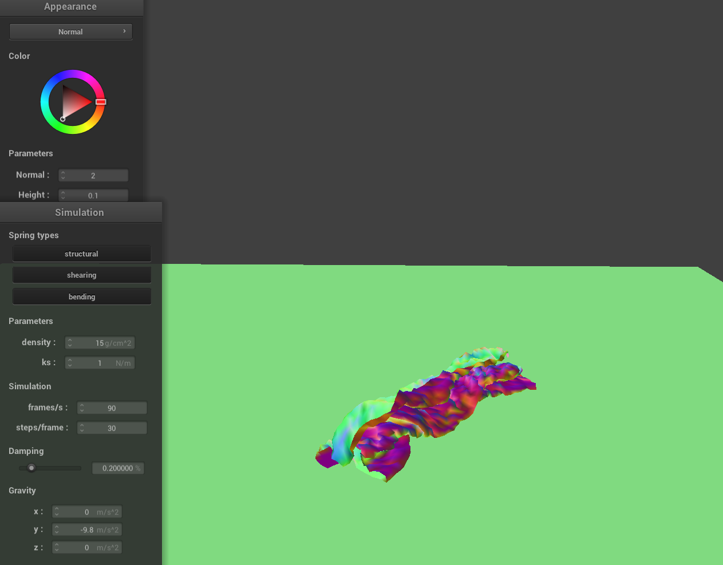
Task: Click the steps/frame stepper arrows
Action: (x=82, y=428)
